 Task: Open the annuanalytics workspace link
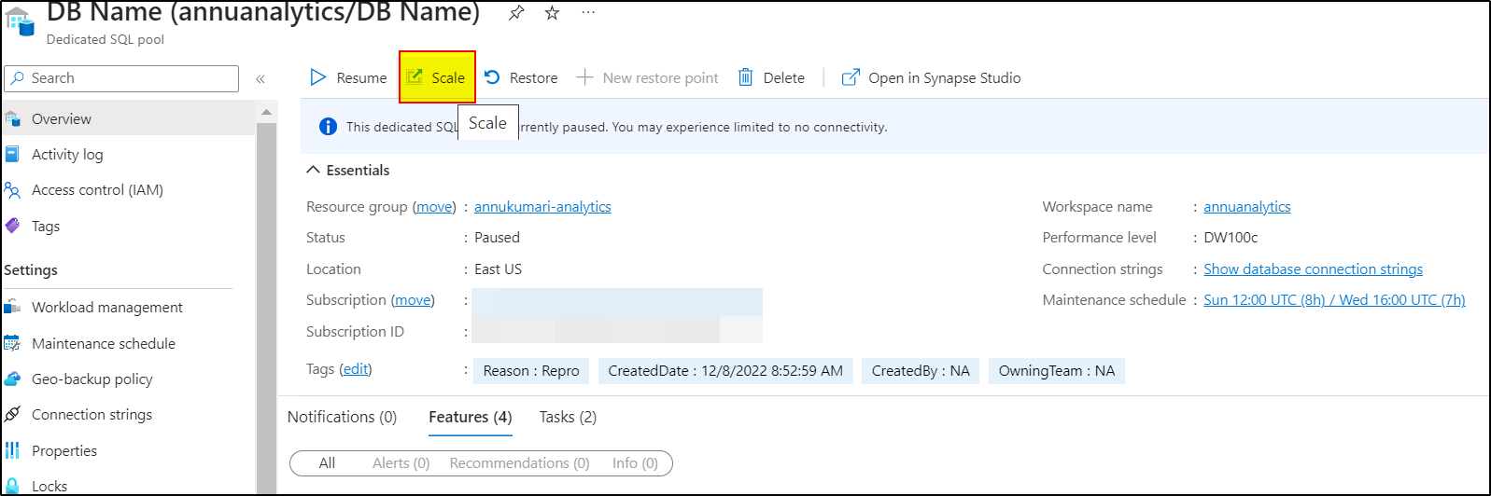1246,207
